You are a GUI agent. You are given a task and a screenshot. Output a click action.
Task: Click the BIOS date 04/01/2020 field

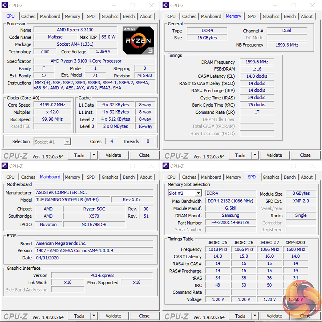94,258
